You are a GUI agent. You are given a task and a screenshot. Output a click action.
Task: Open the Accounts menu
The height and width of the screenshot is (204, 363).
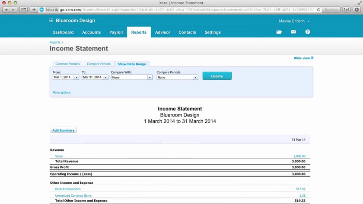click(92, 32)
